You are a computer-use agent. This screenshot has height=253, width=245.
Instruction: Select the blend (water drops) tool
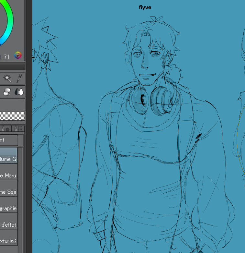point(19,91)
